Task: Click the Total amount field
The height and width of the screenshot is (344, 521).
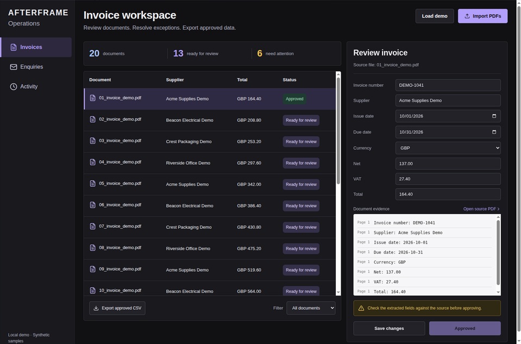Action: pos(448,194)
